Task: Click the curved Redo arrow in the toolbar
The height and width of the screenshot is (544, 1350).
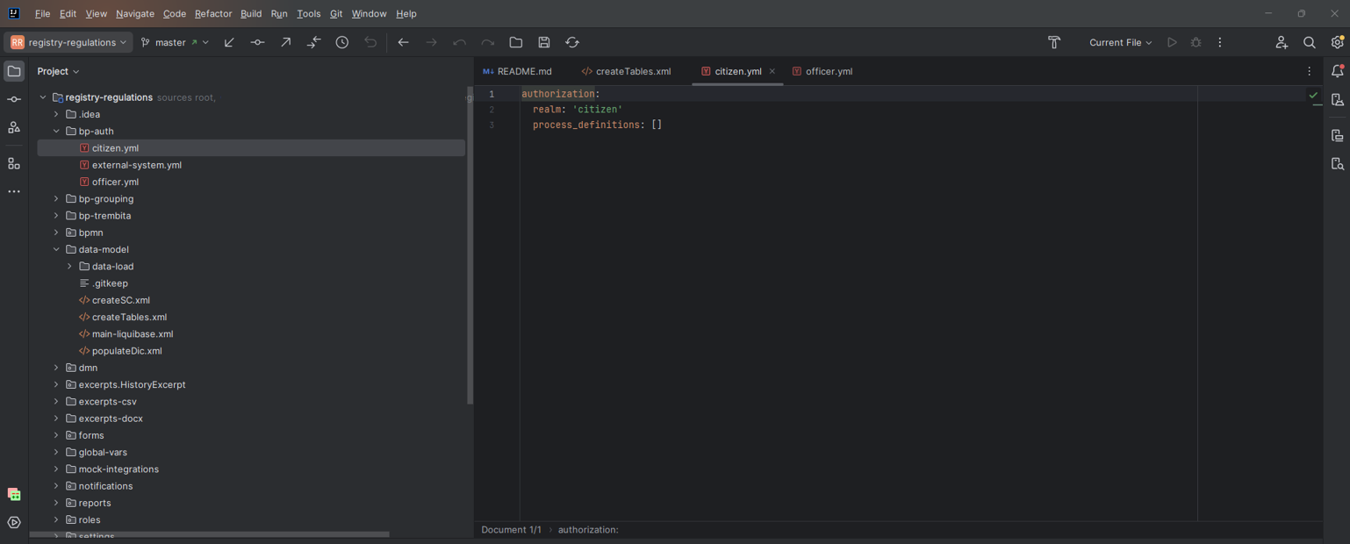Action: [x=487, y=42]
